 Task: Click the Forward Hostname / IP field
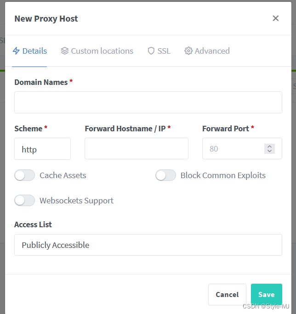137,149
